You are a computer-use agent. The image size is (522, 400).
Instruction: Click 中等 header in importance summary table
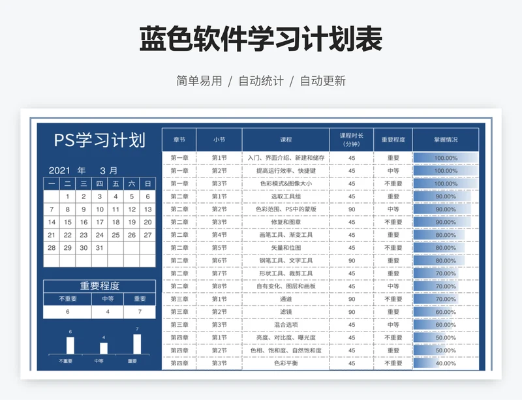[108, 299]
